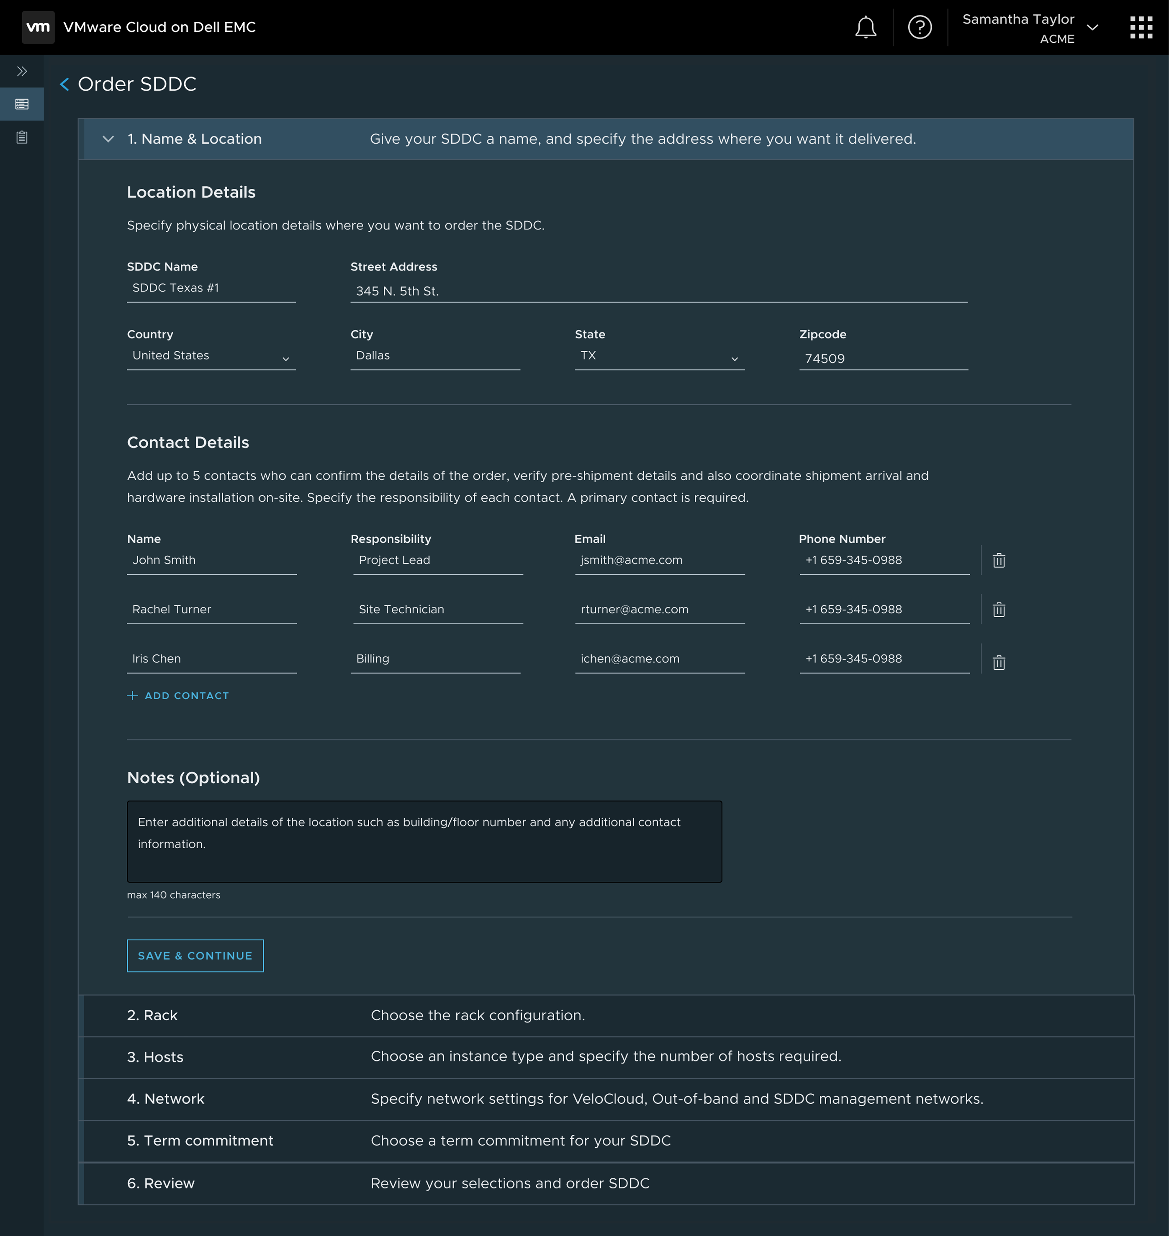This screenshot has height=1236, width=1169.
Task: Edit the Iris Chen name field
Action: click(x=211, y=659)
